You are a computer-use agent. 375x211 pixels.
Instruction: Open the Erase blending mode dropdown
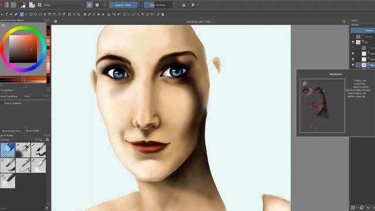pyautogui.click(x=64, y=5)
